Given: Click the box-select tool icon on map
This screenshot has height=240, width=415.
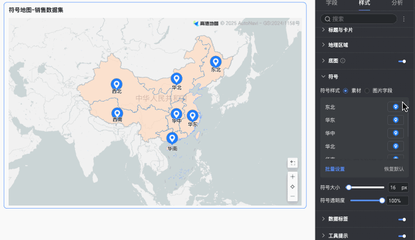Looking at the screenshot, I should (293, 162).
